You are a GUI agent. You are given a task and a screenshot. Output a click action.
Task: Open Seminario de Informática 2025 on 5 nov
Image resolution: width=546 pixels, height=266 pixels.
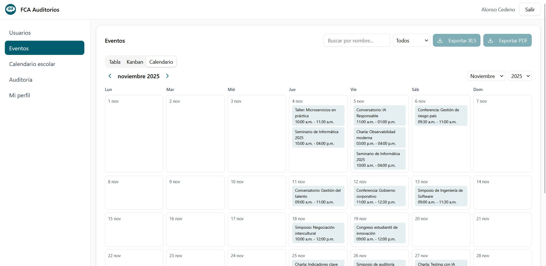380,159
